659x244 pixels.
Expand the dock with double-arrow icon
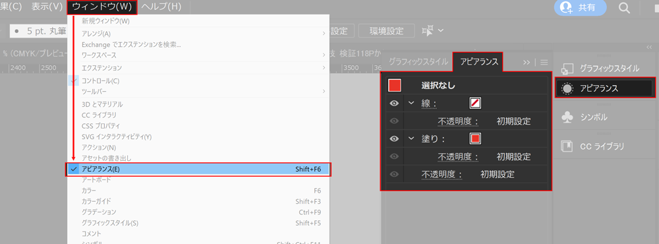coord(648,47)
